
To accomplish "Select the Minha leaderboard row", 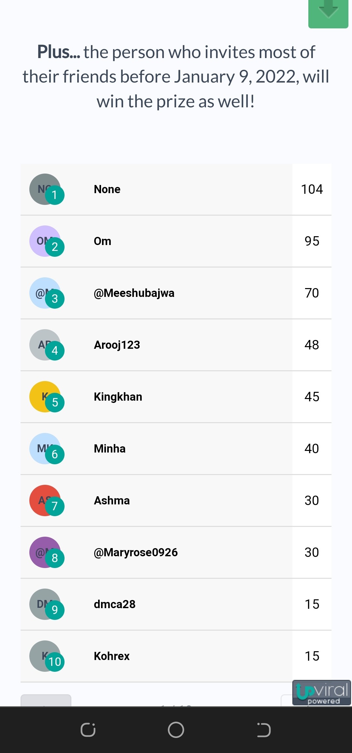I will (176, 449).
